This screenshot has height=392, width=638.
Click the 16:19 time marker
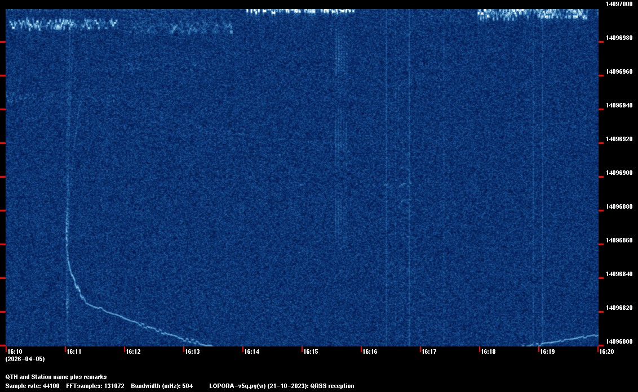(547, 352)
